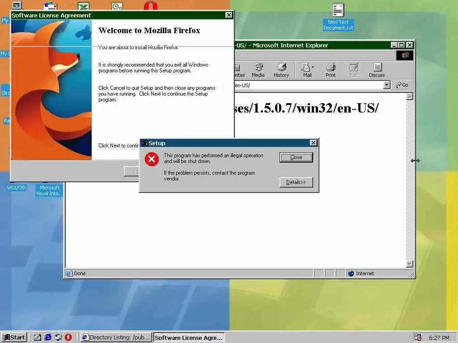Viewport: 458px width, 343px height.
Task: Expand the Mail button dropdown arrow
Action: [313, 67]
